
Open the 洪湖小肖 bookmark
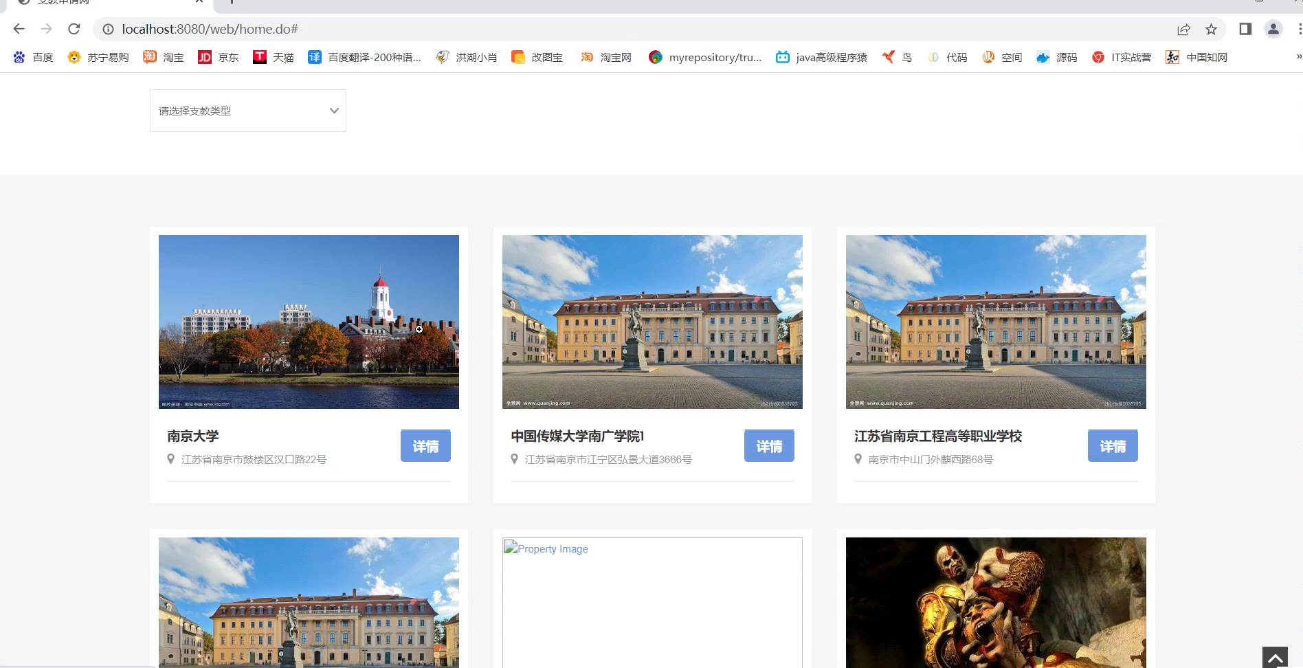467,57
